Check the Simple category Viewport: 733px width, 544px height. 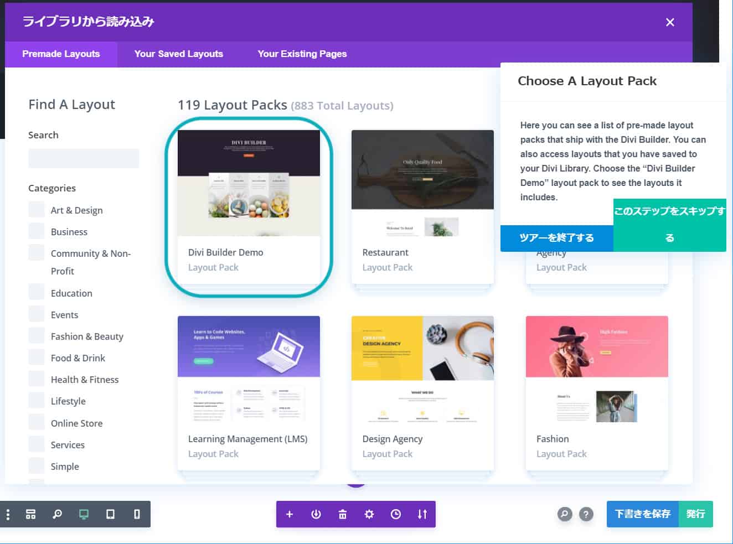[x=37, y=465]
